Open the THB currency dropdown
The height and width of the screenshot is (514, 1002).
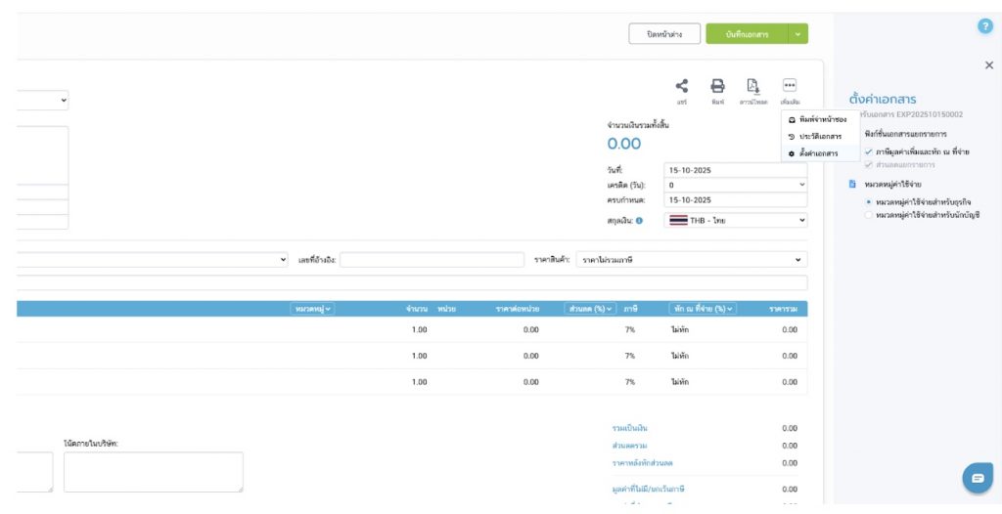tap(736, 221)
